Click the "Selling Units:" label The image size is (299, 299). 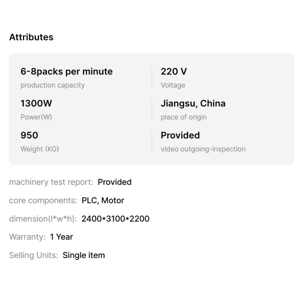click(33, 255)
